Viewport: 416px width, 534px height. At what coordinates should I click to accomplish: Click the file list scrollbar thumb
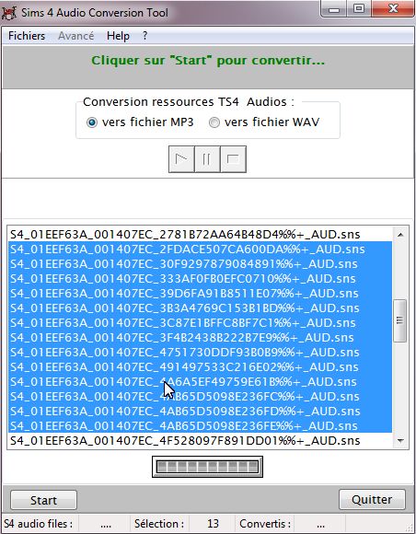click(400, 320)
